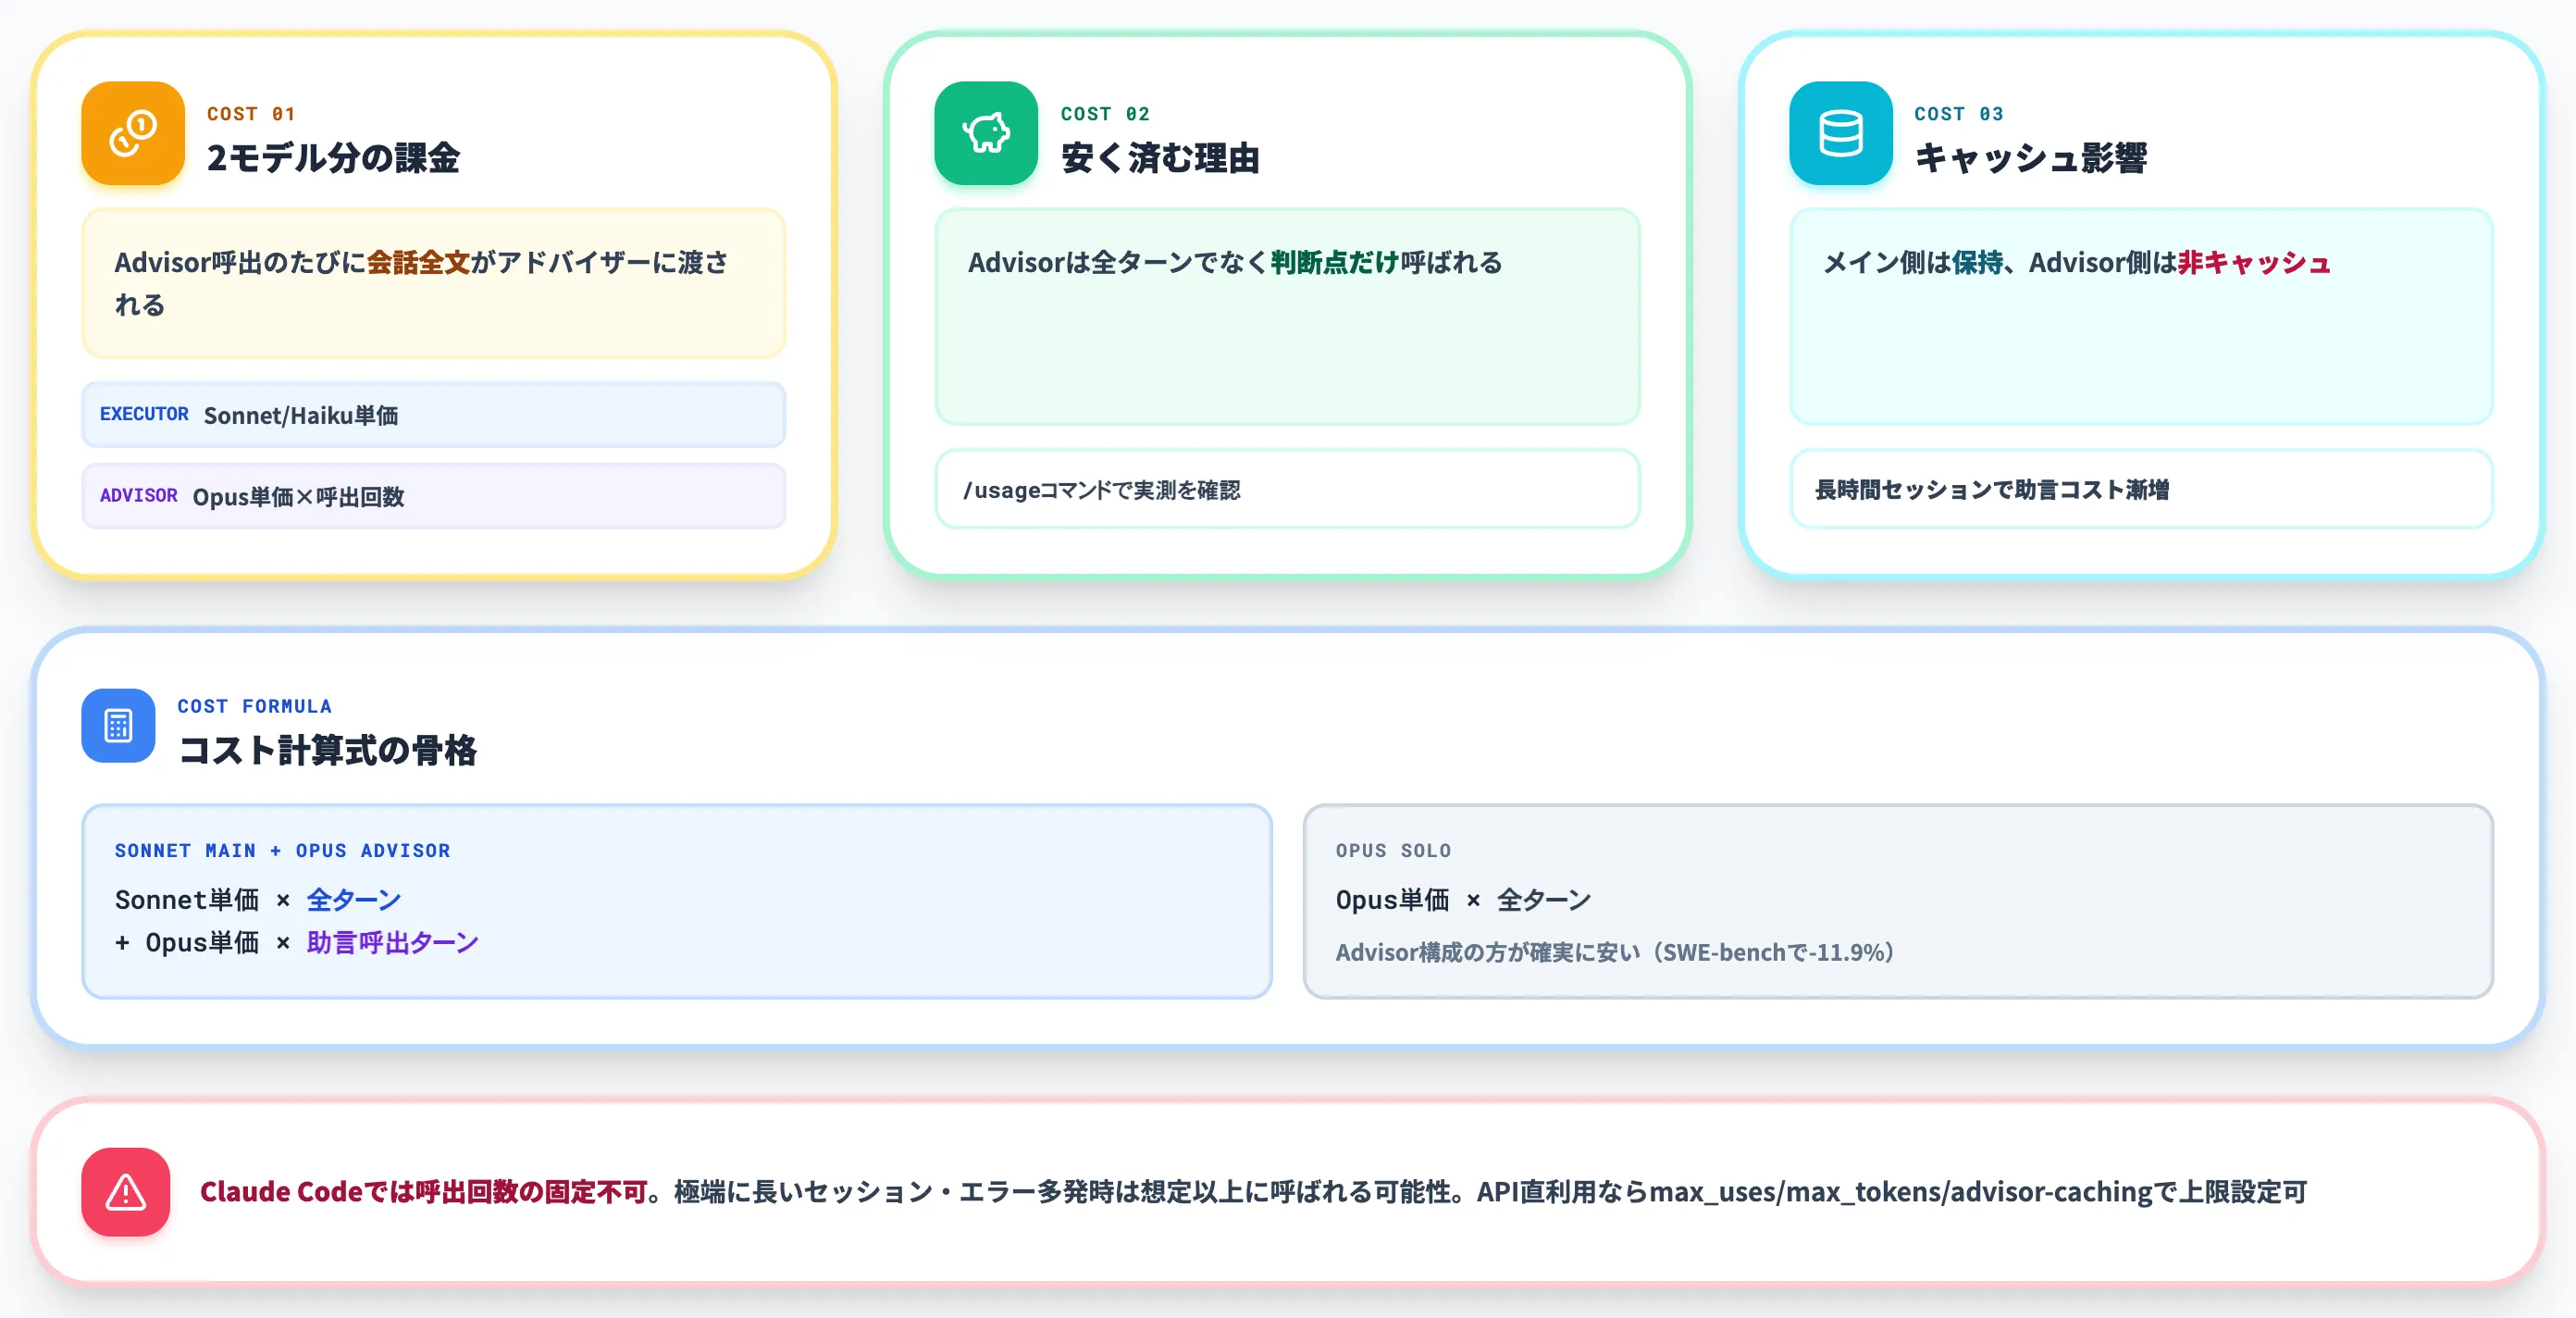The height and width of the screenshot is (1318, 2576).
Task: Click the blue calculator icon
Action: (x=118, y=725)
